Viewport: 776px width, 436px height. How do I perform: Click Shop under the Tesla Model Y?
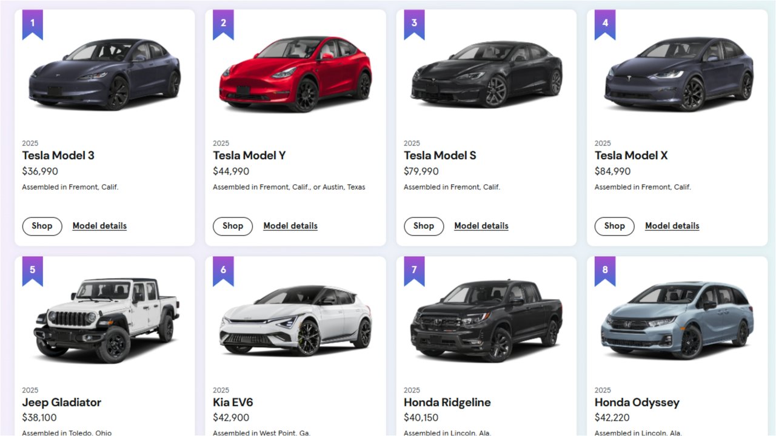[233, 226]
